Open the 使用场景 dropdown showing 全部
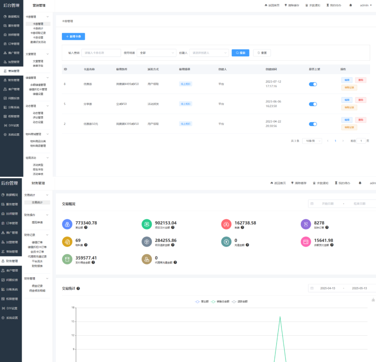The width and height of the screenshot is (376, 362). coord(156,53)
